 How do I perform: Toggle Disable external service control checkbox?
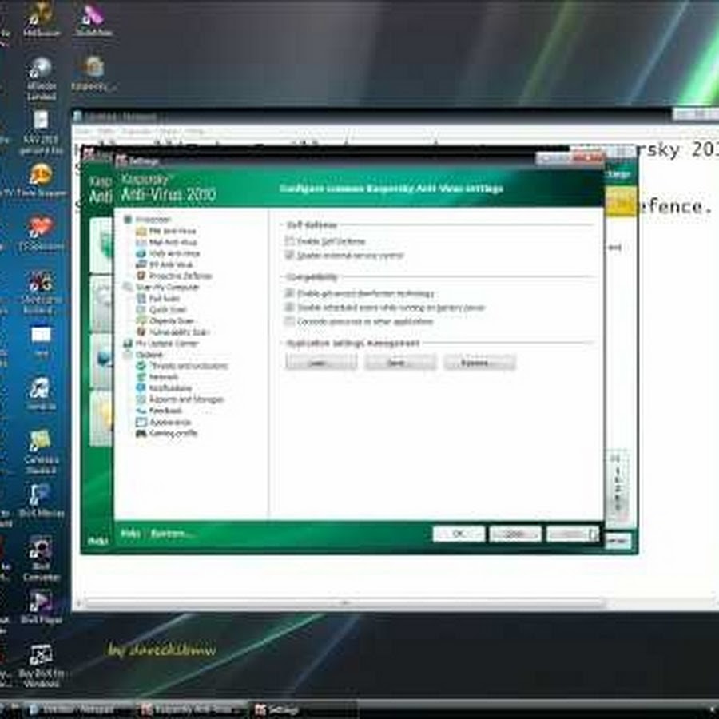289,256
